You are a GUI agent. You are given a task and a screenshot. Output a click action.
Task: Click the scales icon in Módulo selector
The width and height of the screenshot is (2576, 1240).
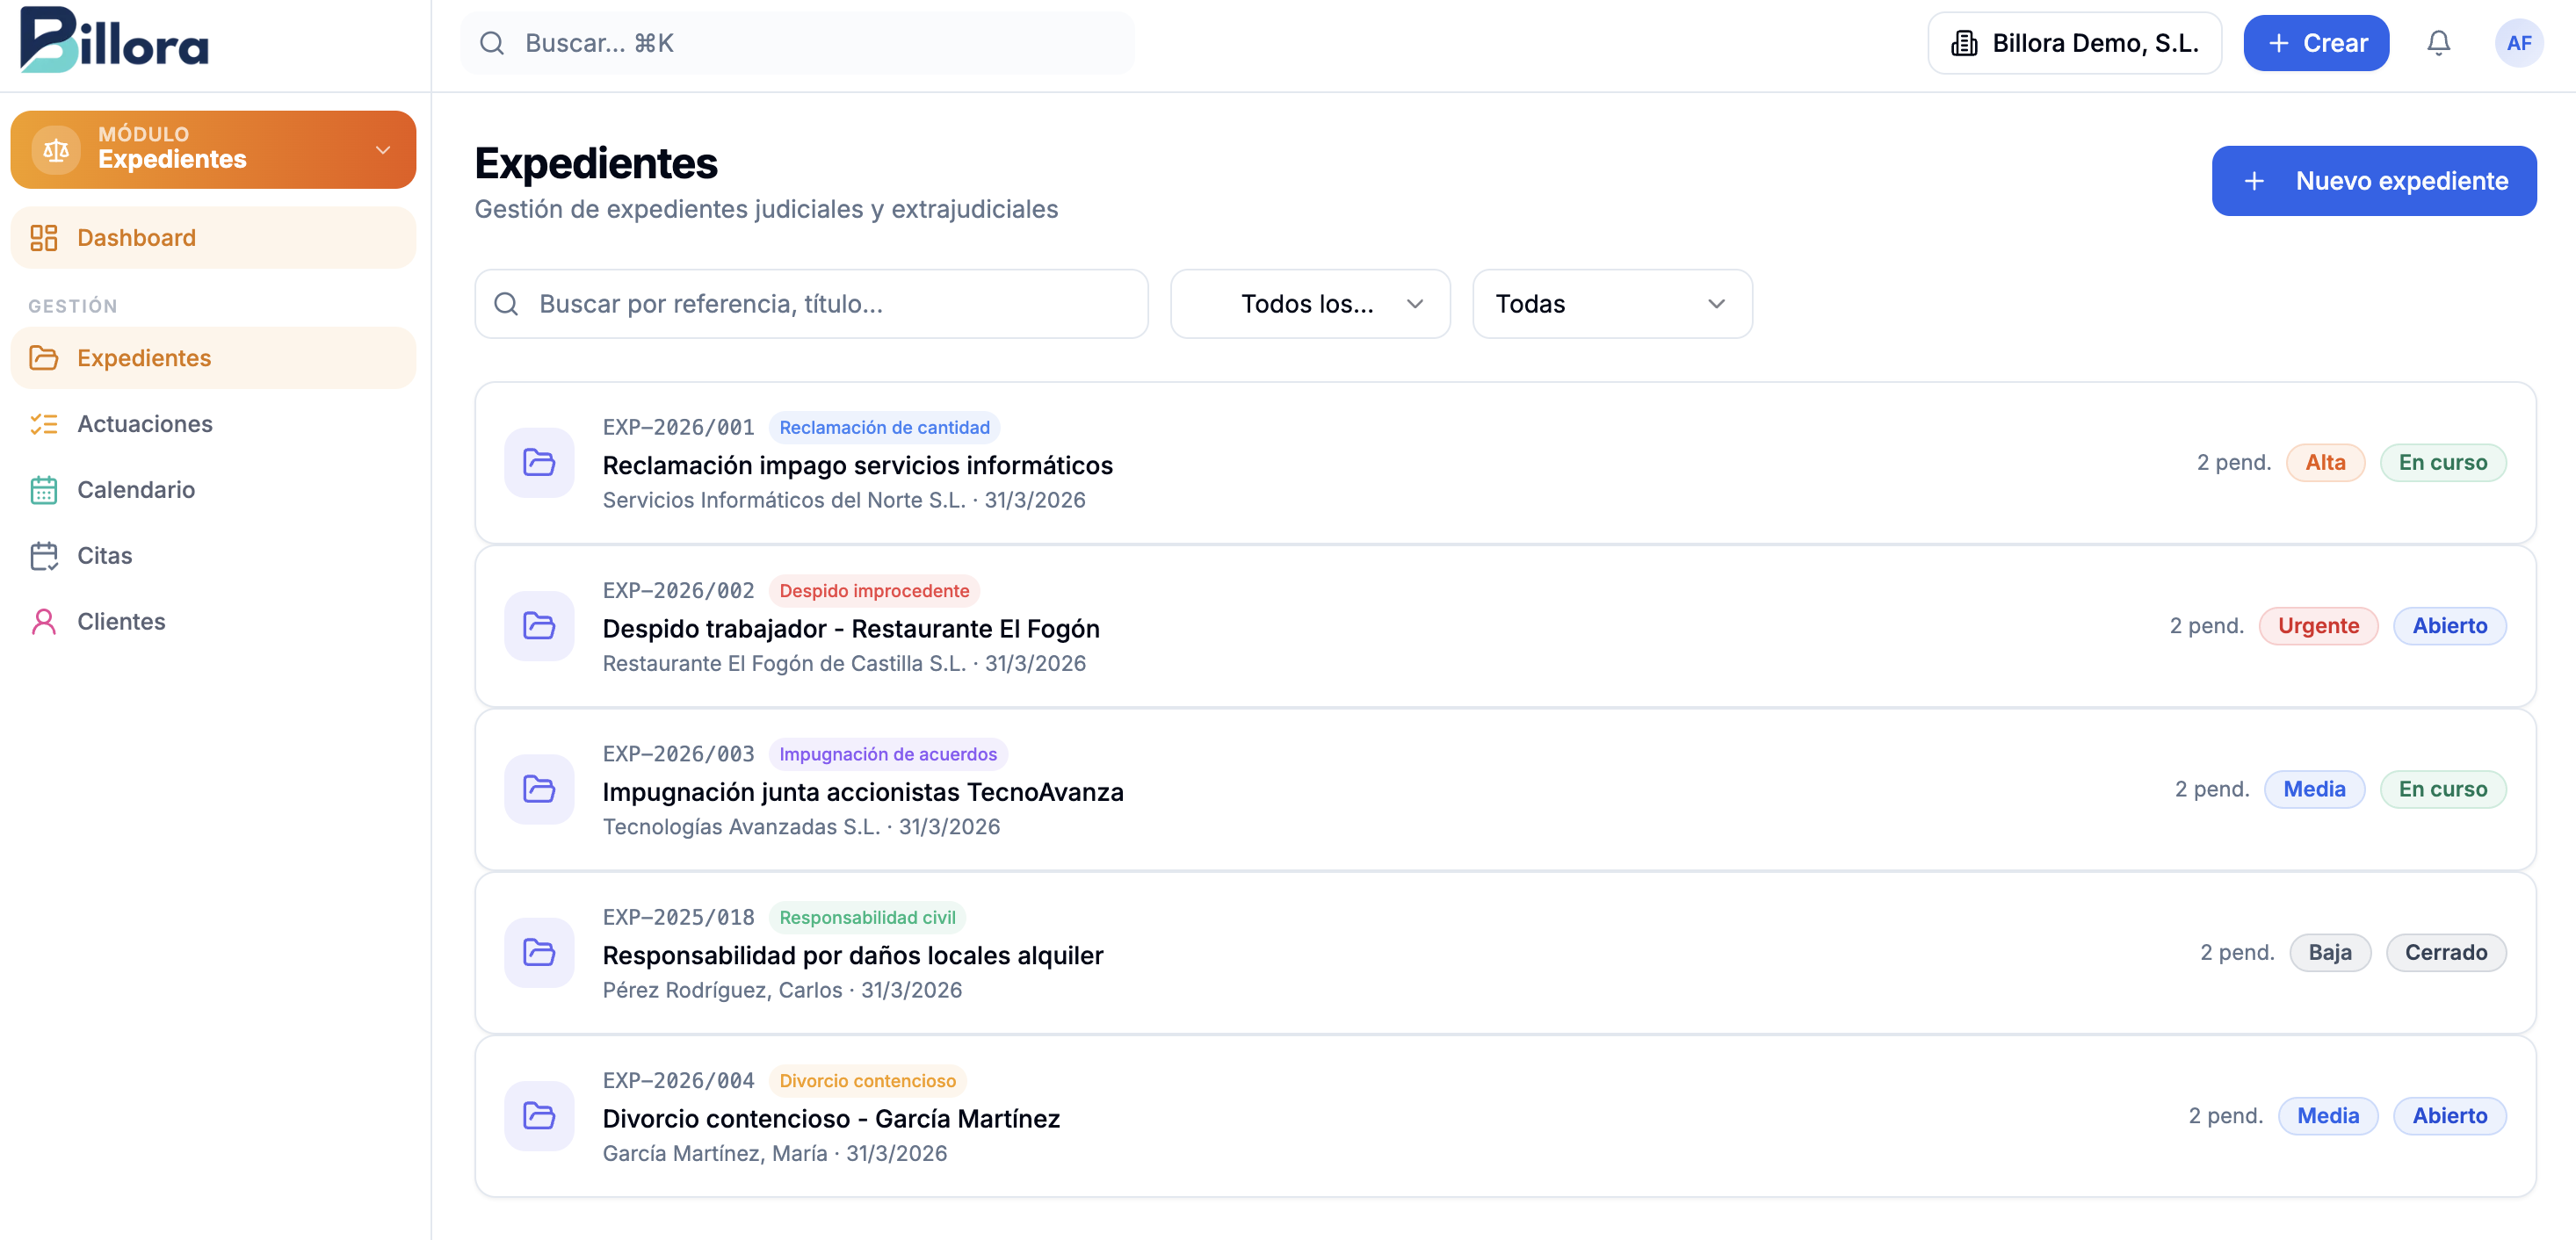point(56,150)
